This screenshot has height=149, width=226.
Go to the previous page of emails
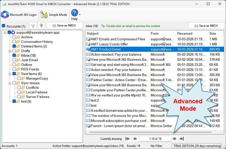(x=135, y=139)
